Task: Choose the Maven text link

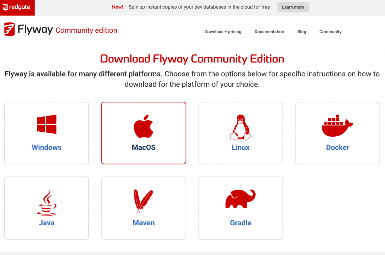Action: tap(144, 223)
